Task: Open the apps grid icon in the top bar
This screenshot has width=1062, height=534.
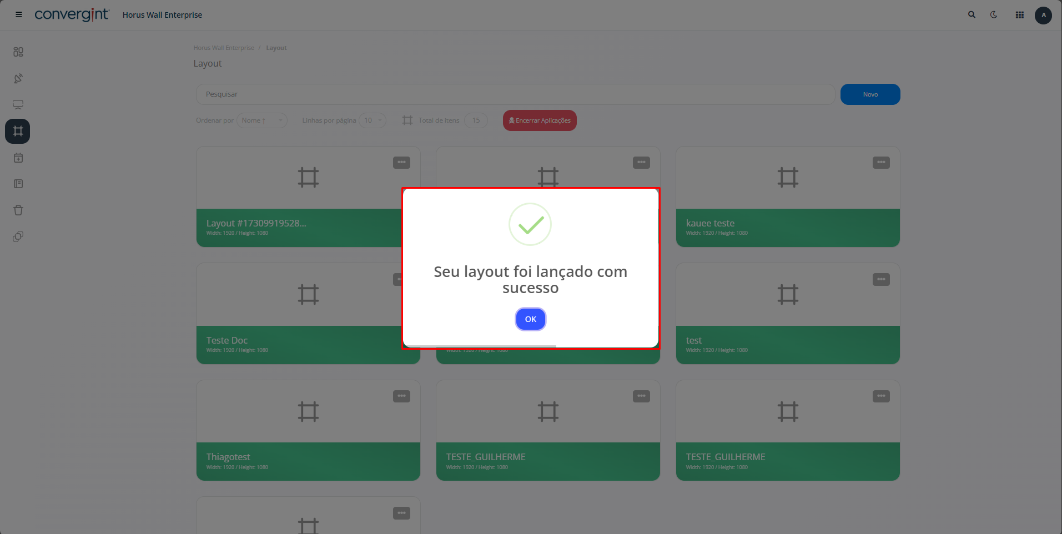Action: pos(1020,15)
